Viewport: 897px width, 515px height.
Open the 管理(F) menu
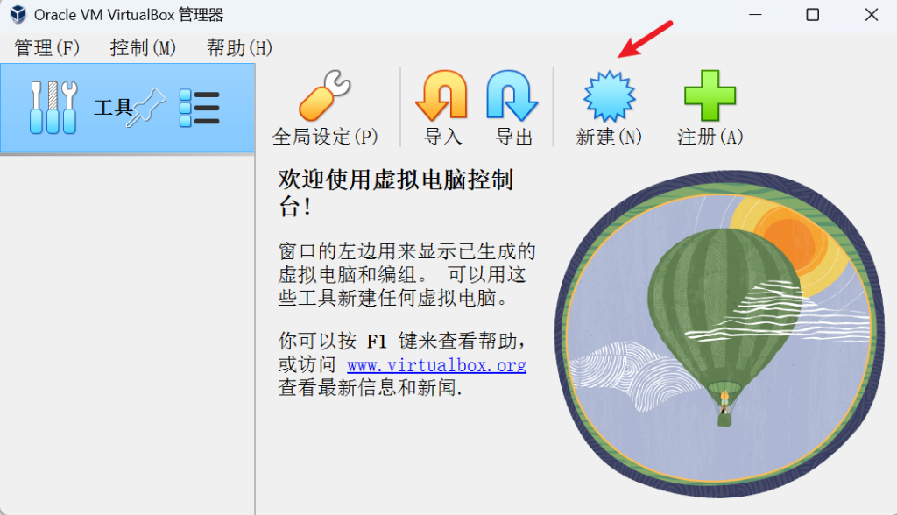[47, 47]
